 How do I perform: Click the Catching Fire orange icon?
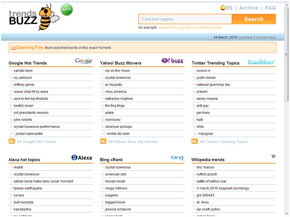tap(13, 48)
